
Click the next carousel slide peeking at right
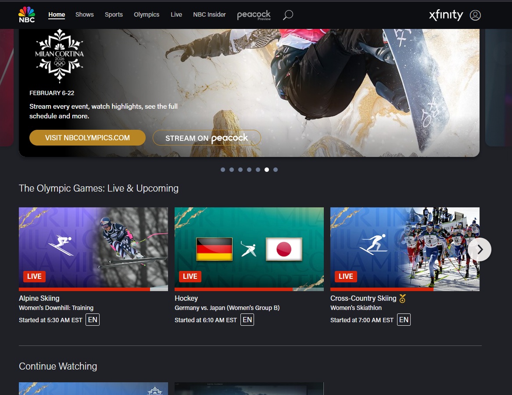pyautogui.click(x=498, y=87)
